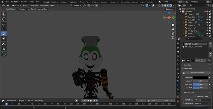Jump to the end frame

pyautogui.click(x=97, y=101)
